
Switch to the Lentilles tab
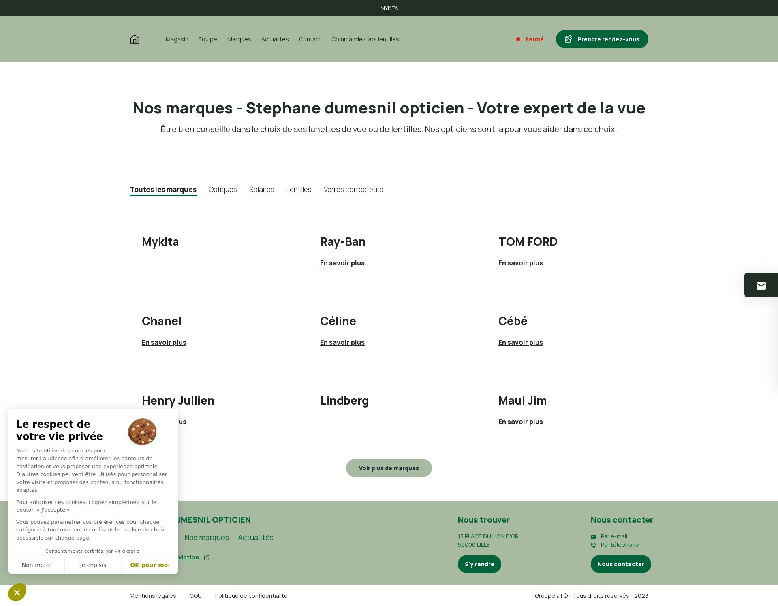pyautogui.click(x=299, y=190)
